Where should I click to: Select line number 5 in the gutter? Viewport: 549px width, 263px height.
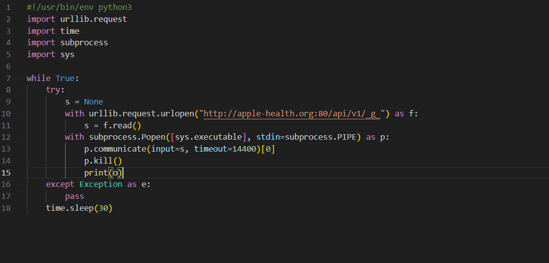click(x=8, y=55)
